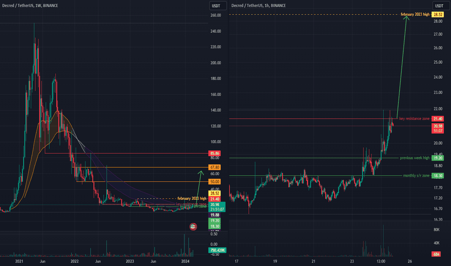
Task: Click the 2022 label on time axis
Action: [x=75, y=261]
